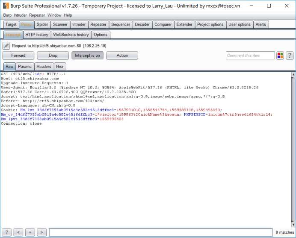Switch to the Decoder tab
The width and height of the screenshot is (296, 238).
pyautogui.click(x=142, y=24)
